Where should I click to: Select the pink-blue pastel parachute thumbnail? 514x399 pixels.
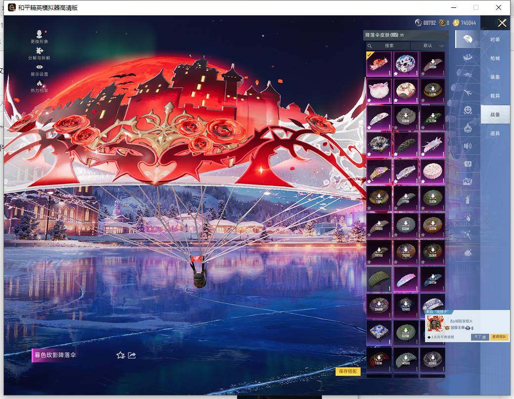(406, 279)
